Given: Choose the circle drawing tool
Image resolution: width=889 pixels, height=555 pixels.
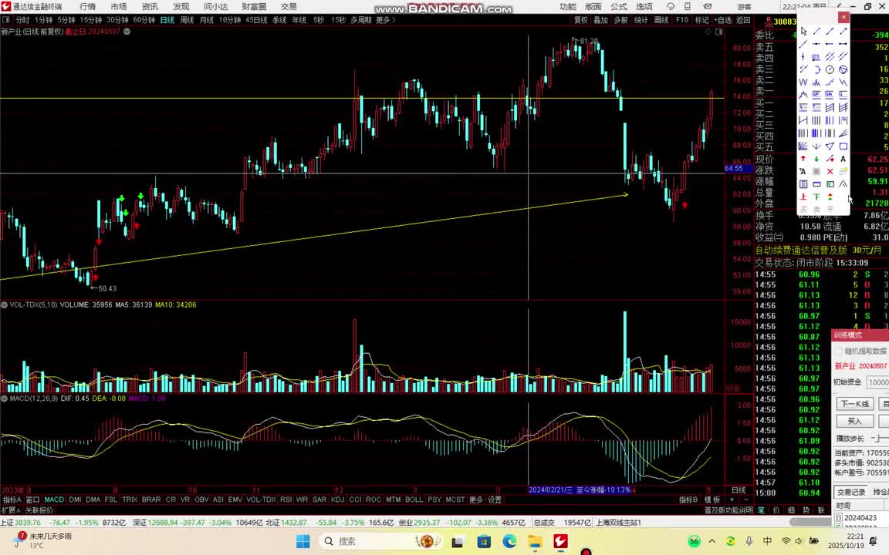Looking at the screenshot, I should [830, 69].
